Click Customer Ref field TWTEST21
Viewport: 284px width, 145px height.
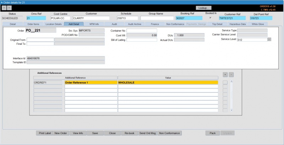[x=232, y=18]
